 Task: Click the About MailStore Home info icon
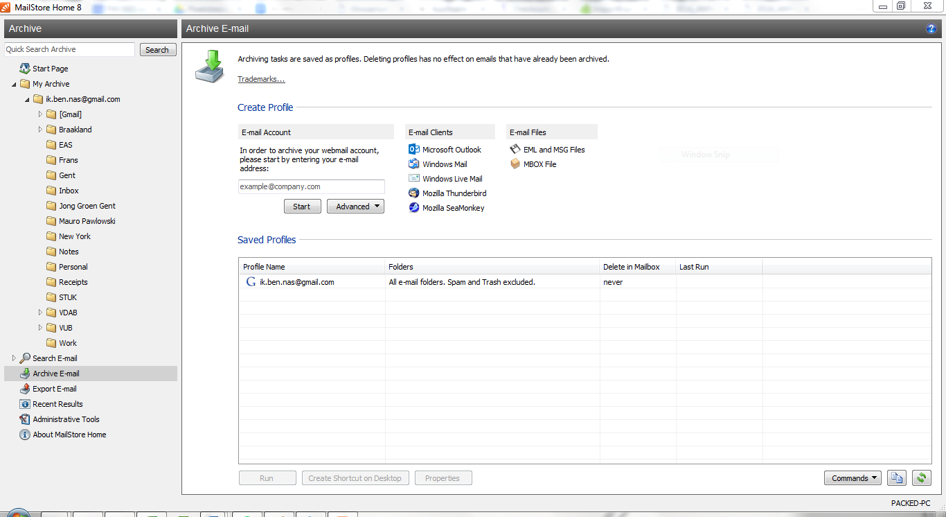25,435
